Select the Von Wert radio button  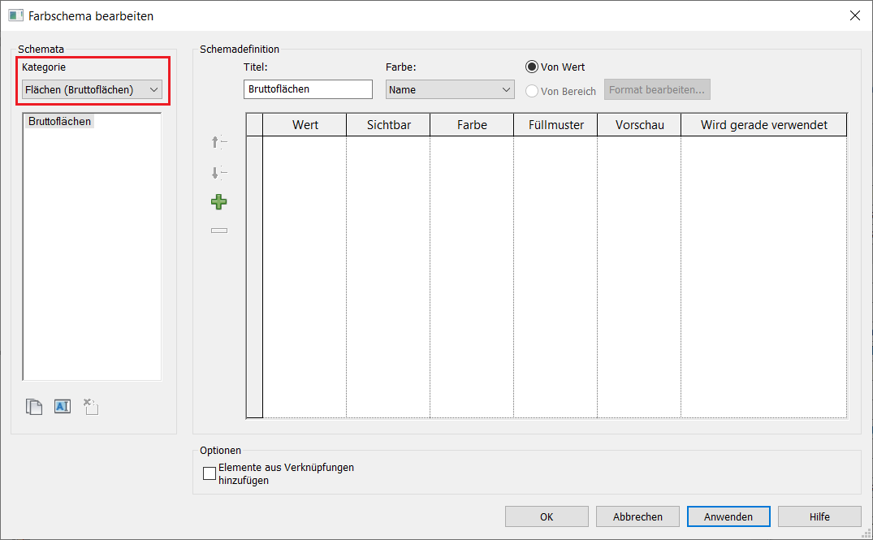coord(532,67)
